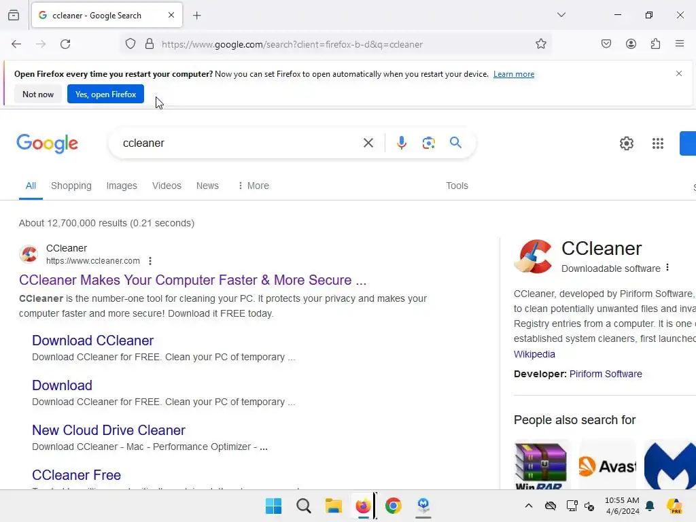
Task: Open File Explorer from taskbar
Action: point(333,506)
